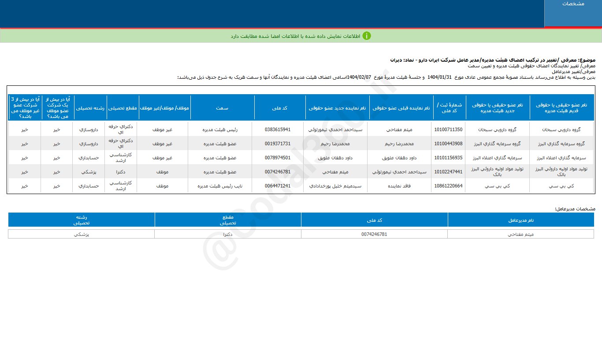
Task: Select the پزشکی cell in CEO table
Action: click(82, 234)
